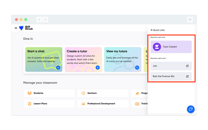
Task: Go forward using browser forward arrow
Action: click(45, 20)
